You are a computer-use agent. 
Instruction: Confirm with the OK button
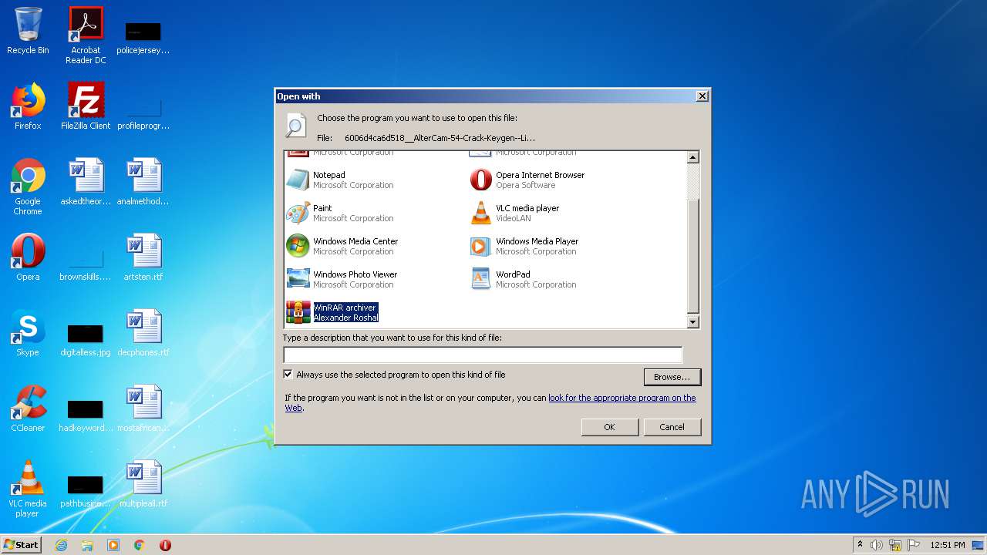click(609, 427)
